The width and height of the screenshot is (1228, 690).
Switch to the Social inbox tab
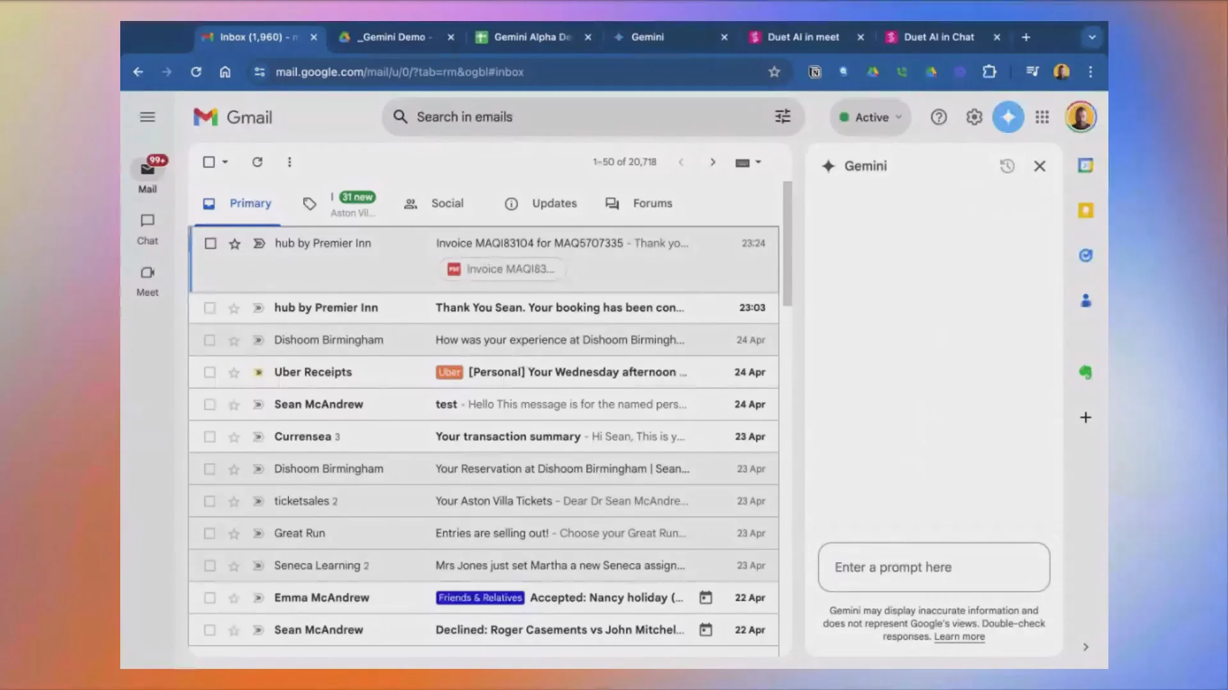(434, 204)
